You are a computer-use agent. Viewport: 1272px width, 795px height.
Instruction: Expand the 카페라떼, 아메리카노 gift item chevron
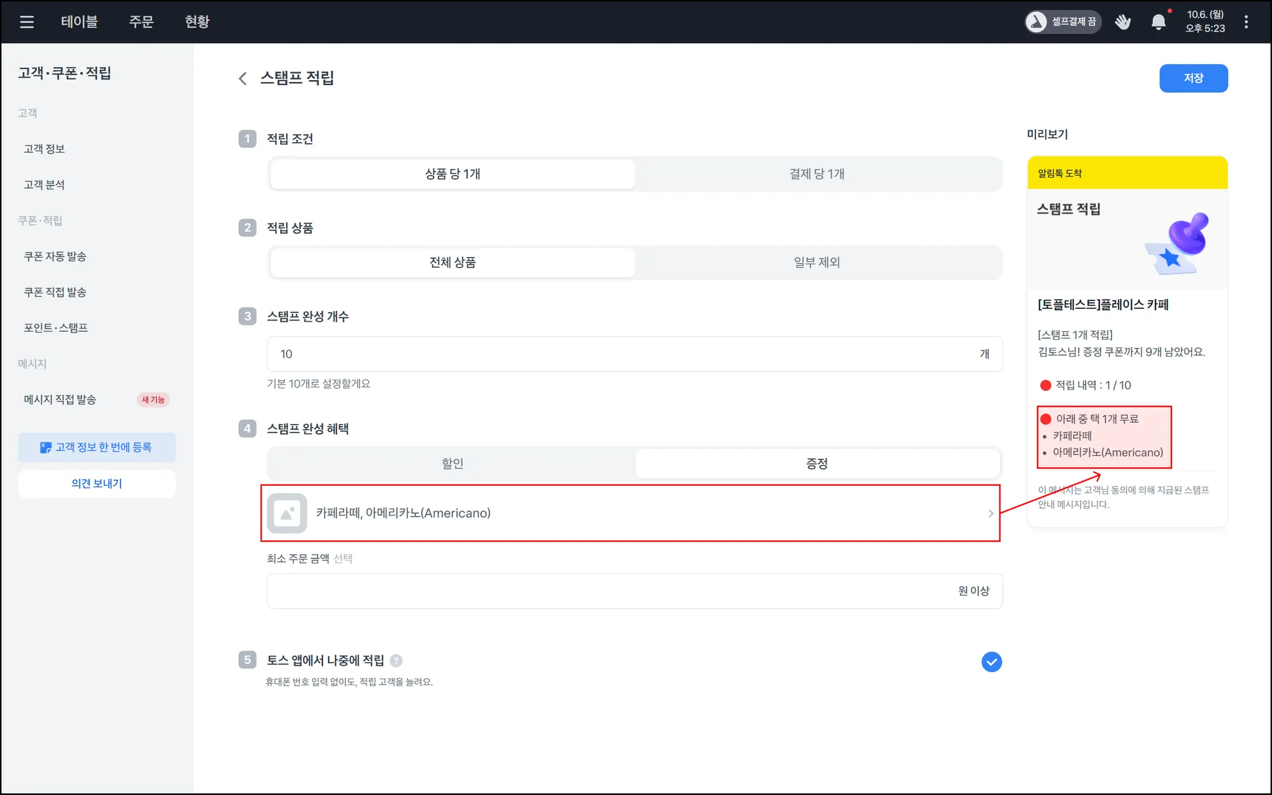click(x=990, y=514)
